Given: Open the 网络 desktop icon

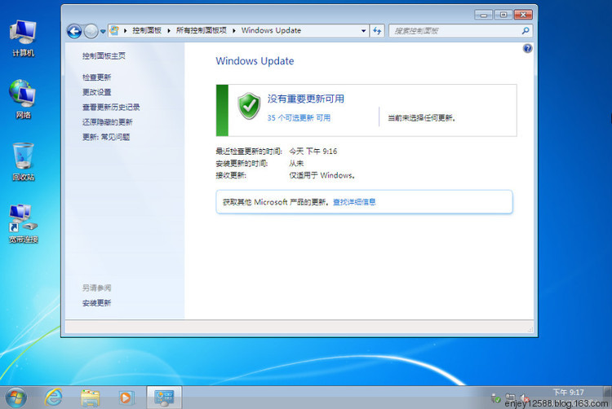Looking at the screenshot, I should coord(23,99).
